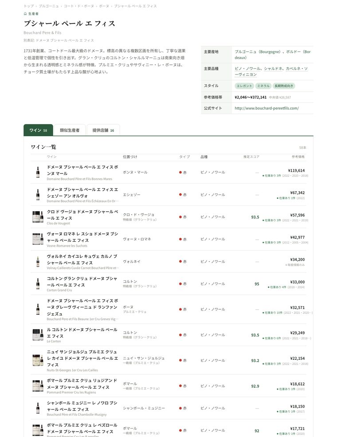The height and width of the screenshot is (437, 337).
Task: Open wine ドメーヌ ブシャール ボンヌ マール title
Action: point(82,170)
